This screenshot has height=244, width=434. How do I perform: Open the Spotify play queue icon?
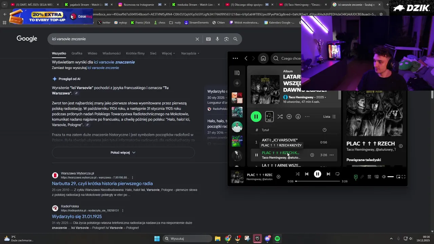[x=369, y=177]
